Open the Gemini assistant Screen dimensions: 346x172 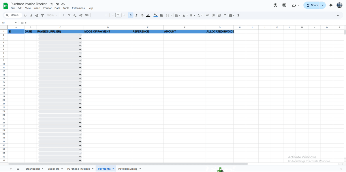pyautogui.click(x=330, y=5)
